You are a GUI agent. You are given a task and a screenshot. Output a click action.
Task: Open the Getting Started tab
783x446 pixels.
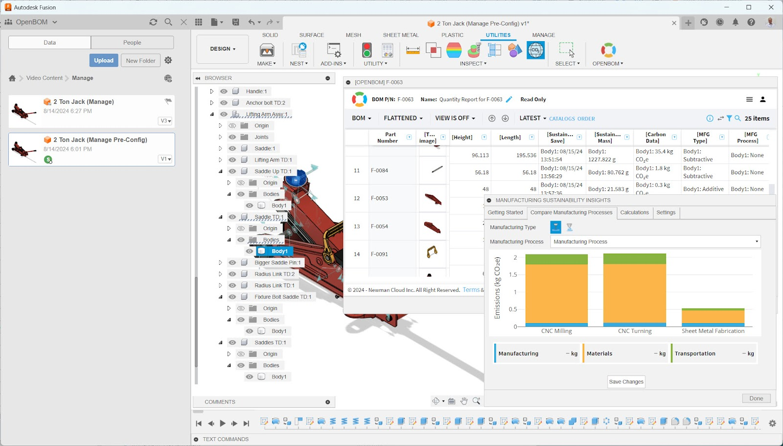(506, 212)
